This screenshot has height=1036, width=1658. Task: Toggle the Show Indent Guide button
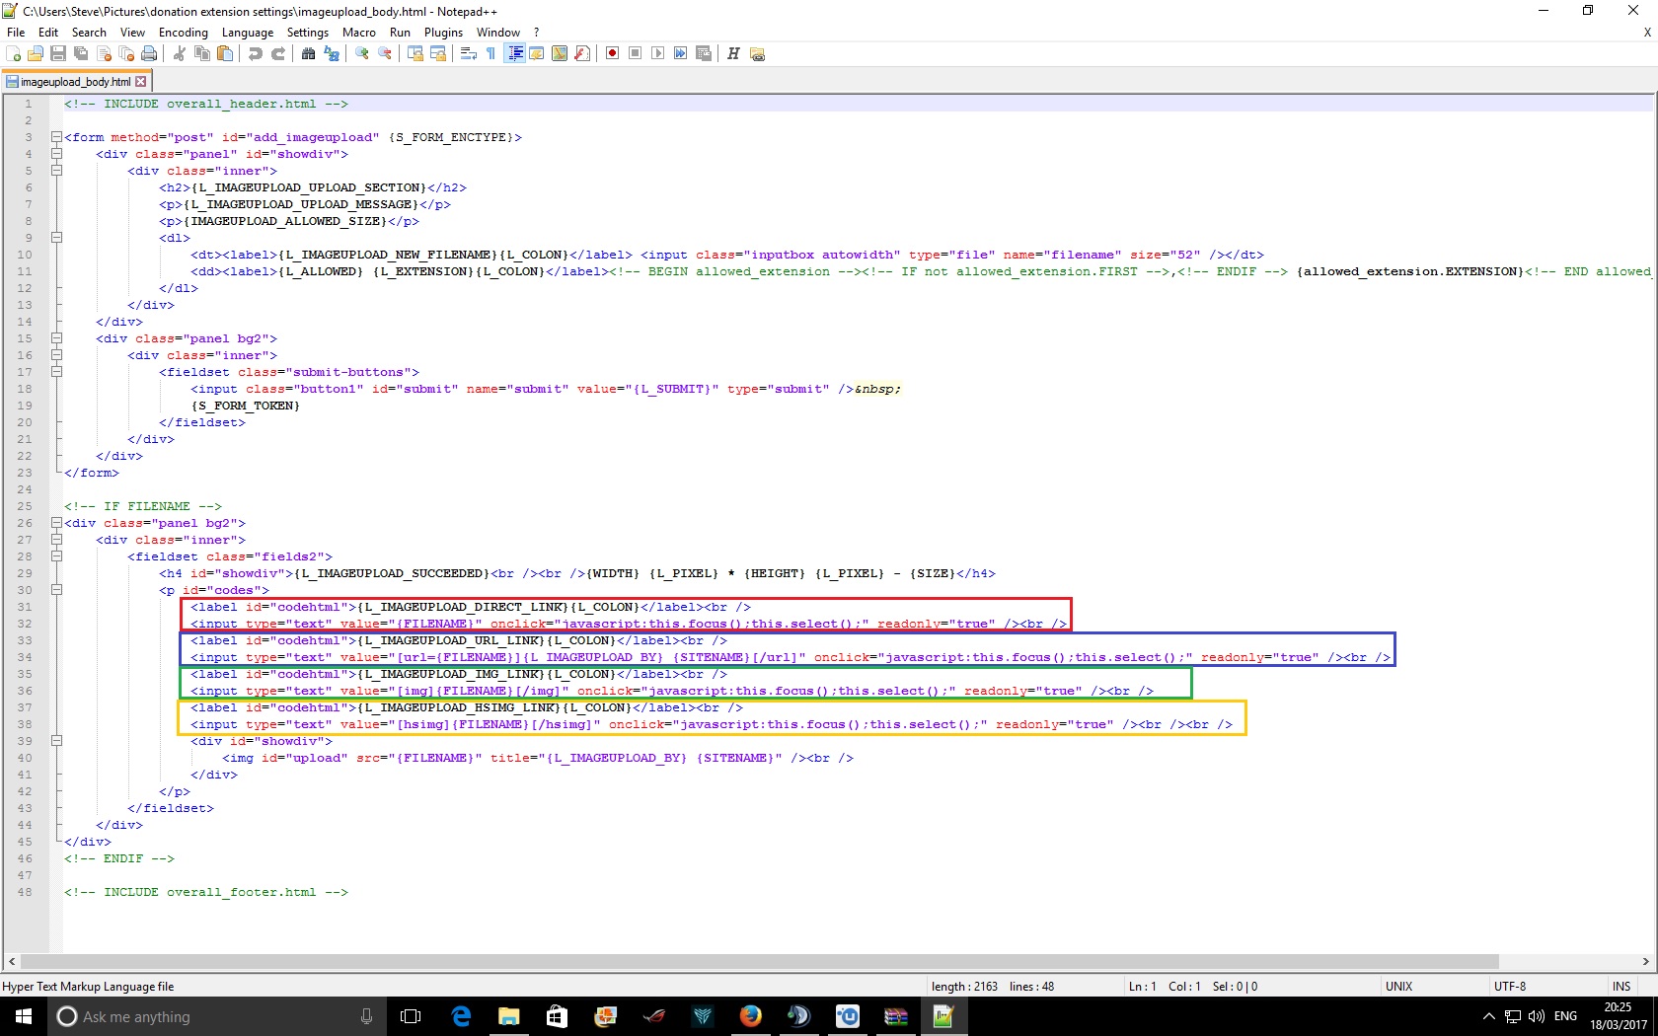point(514,53)
